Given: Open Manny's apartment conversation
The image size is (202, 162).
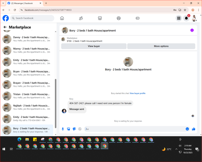Looking at the screenshot, I should tap(27, 50).
